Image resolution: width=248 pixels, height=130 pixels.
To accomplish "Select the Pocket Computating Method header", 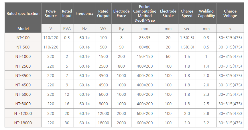I will pos(145,13).
